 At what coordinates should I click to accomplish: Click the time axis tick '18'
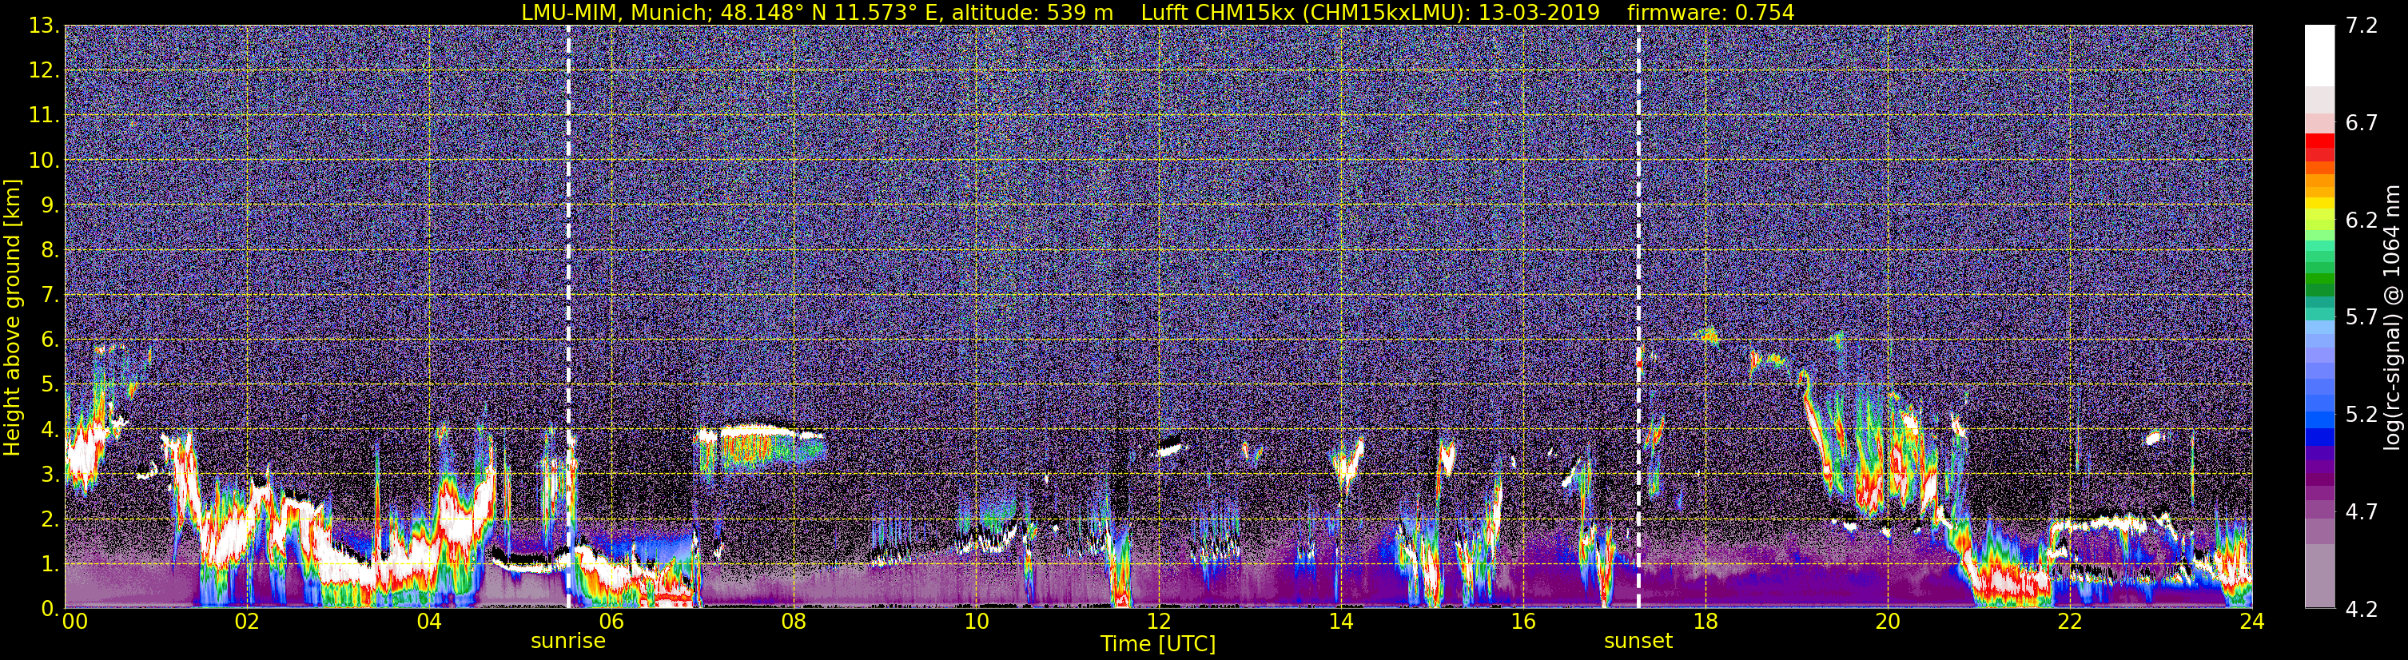(x=1705, y=621)
